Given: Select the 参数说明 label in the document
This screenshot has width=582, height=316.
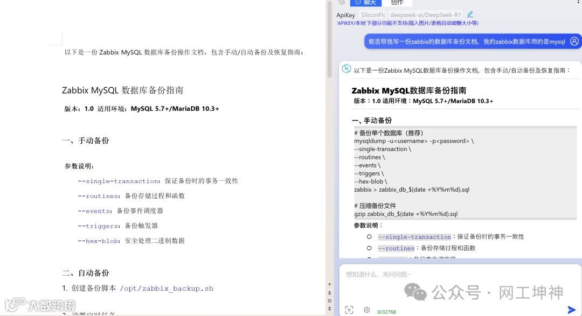Looking at the screenshot, I should coord(78,166).
